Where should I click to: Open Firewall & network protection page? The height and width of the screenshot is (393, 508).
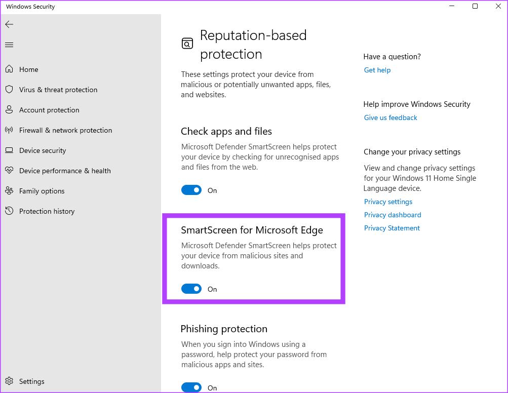pos(65,130)
